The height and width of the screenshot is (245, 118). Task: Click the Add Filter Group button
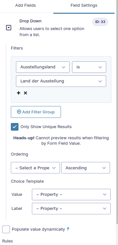tap(36, 112)
